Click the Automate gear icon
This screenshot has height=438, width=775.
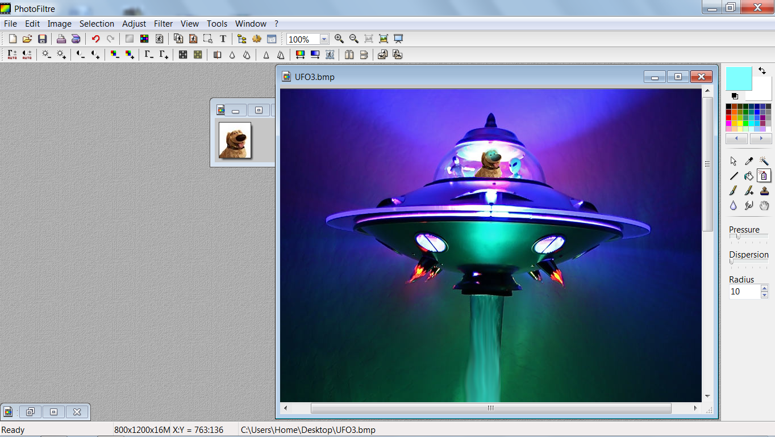257,39
